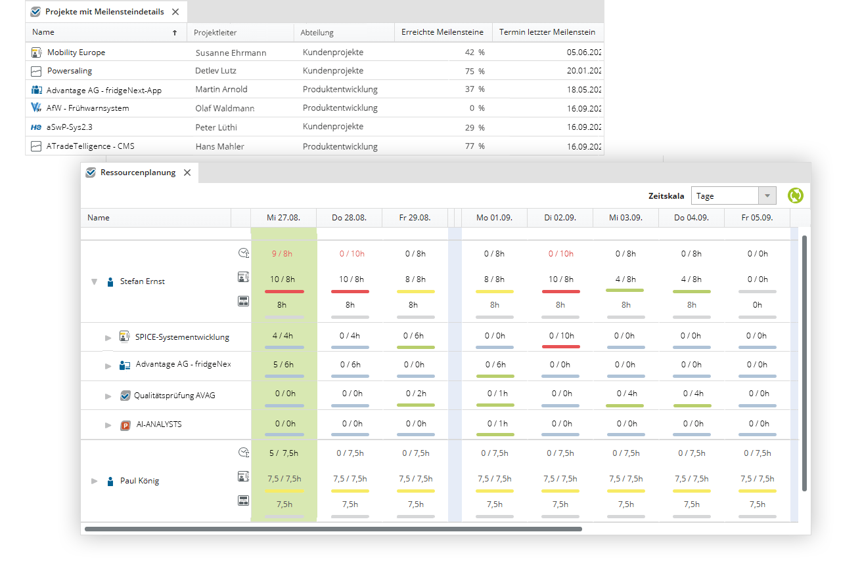
Task: Click the Erreichte Meilensteine column header
Action: (442, 32)
